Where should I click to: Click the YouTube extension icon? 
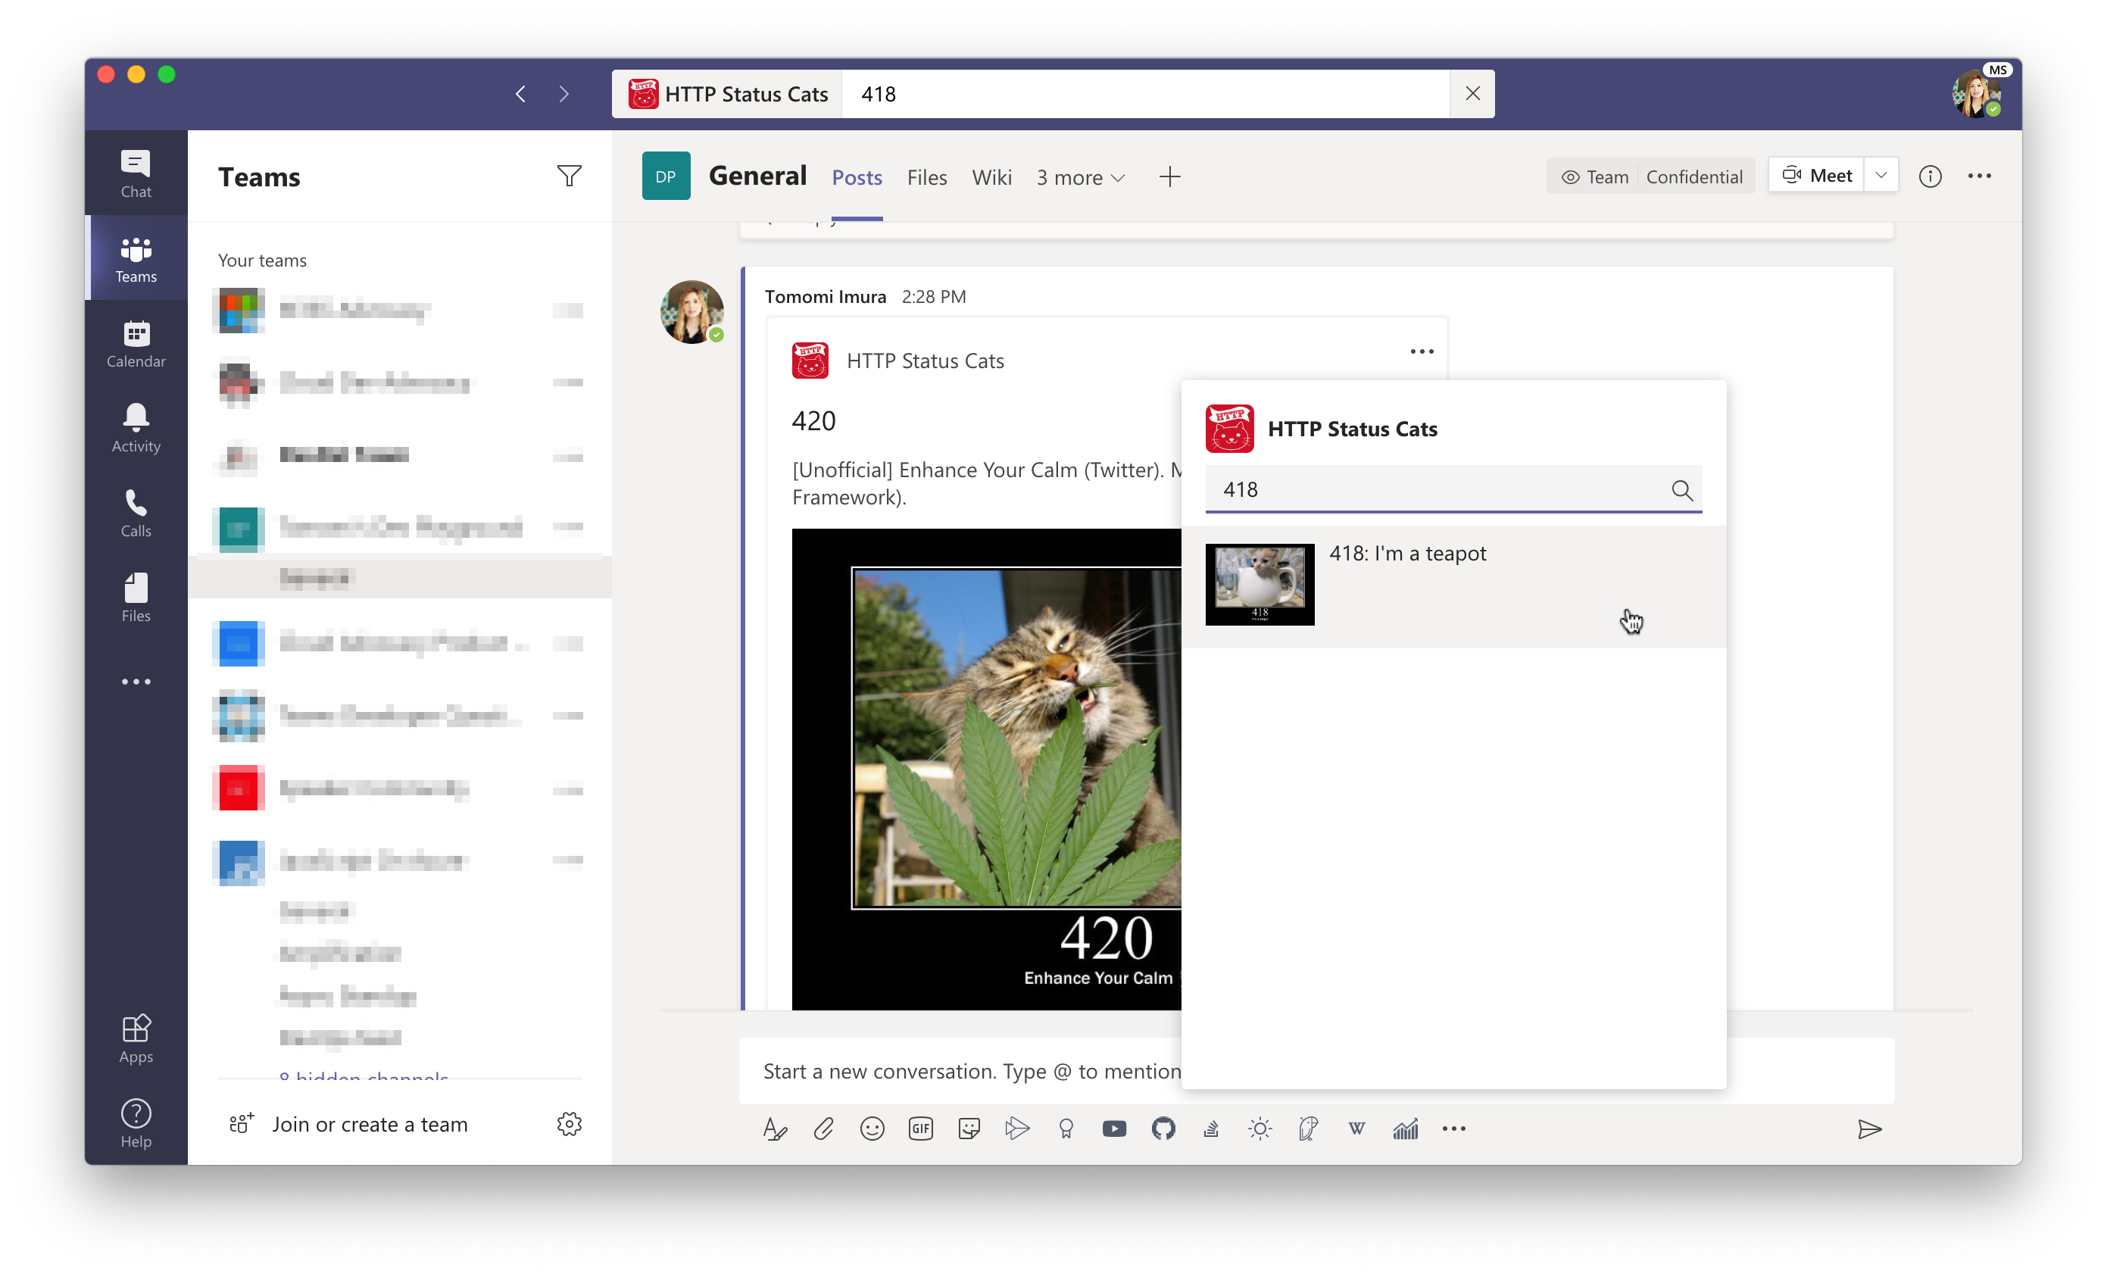[1114, 1129]
